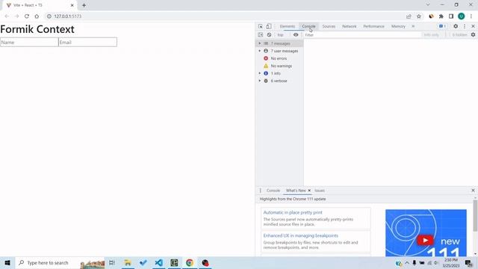Open the Chrome extensions puzzle icon

[x=441, y=16]
